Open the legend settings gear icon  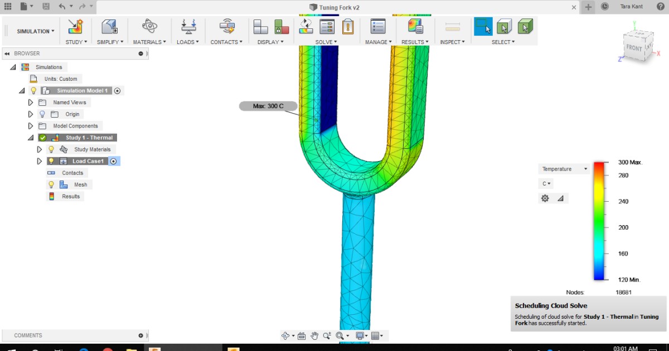(545, 198)
